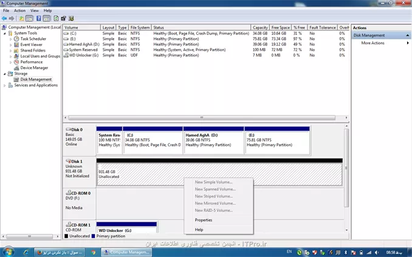
Task: Click the Task Scheduler clock icon
Action: [x=16, y=39]
